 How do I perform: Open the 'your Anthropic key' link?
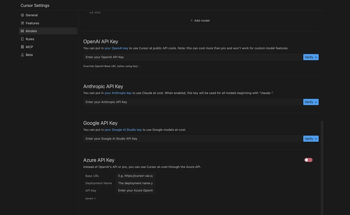pyautogui.click(x=118, y=93)
